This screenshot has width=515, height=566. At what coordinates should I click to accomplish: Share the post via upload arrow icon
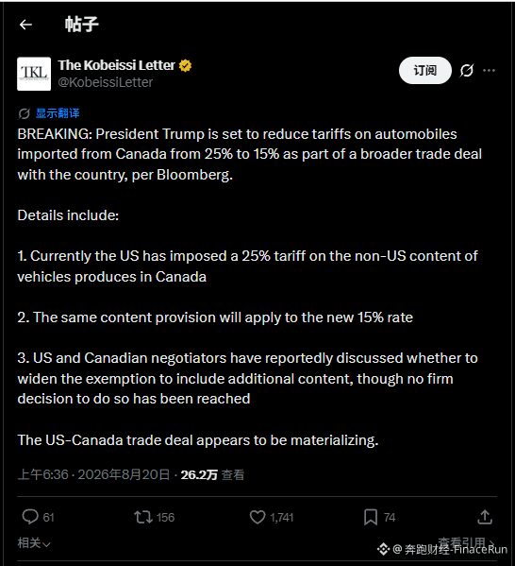[485, 517]
